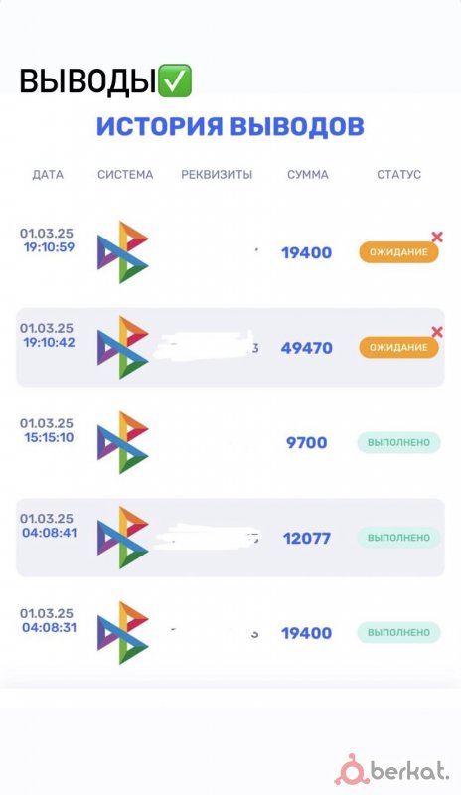This screenshot has width=461, height=795.
Task: Click the ИСТОРИЯ ВЫВОДОВ heading
Action: pyautogui.click(x=230, y=127)
